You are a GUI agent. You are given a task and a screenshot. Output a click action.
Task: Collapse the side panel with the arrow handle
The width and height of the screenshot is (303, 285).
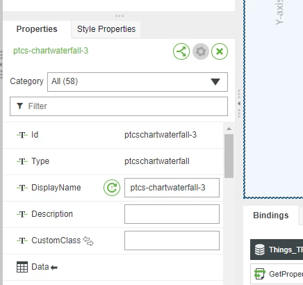pyautogui.click(x=239, y=104)
